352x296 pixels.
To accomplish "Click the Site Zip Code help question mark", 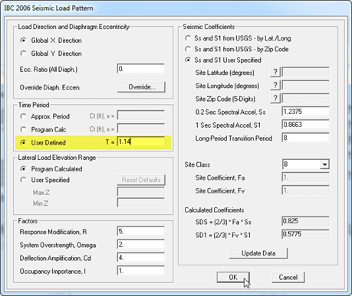I will [275, 99].
